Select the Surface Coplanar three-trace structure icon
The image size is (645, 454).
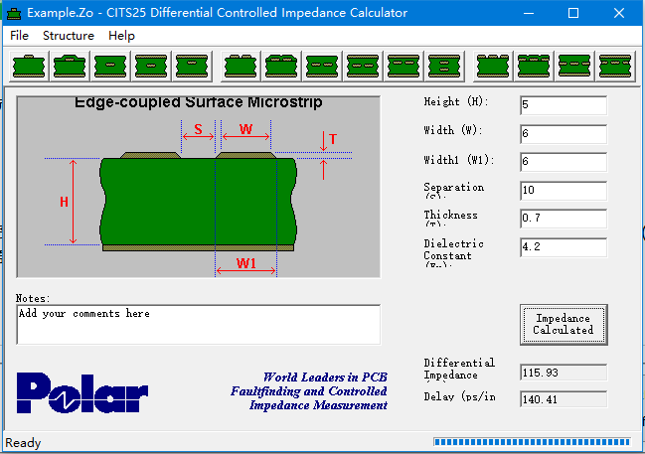click(493, 67)
